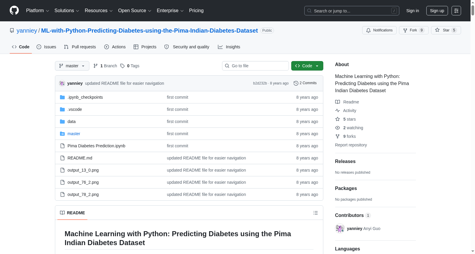Open the commits history clock icon
Screen dimensions: 475x254
click(x=296, y=83)
